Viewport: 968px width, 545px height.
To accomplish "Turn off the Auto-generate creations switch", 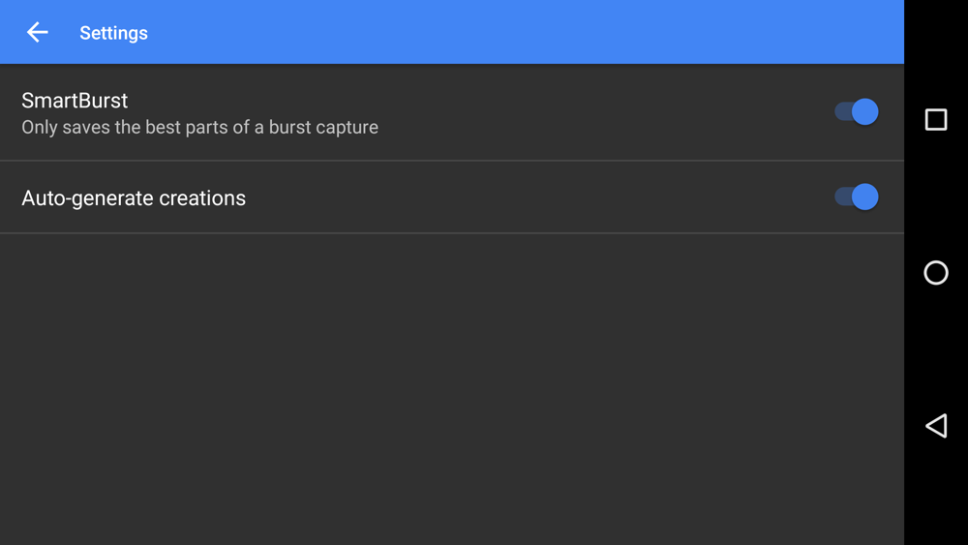I will point(857,197).
